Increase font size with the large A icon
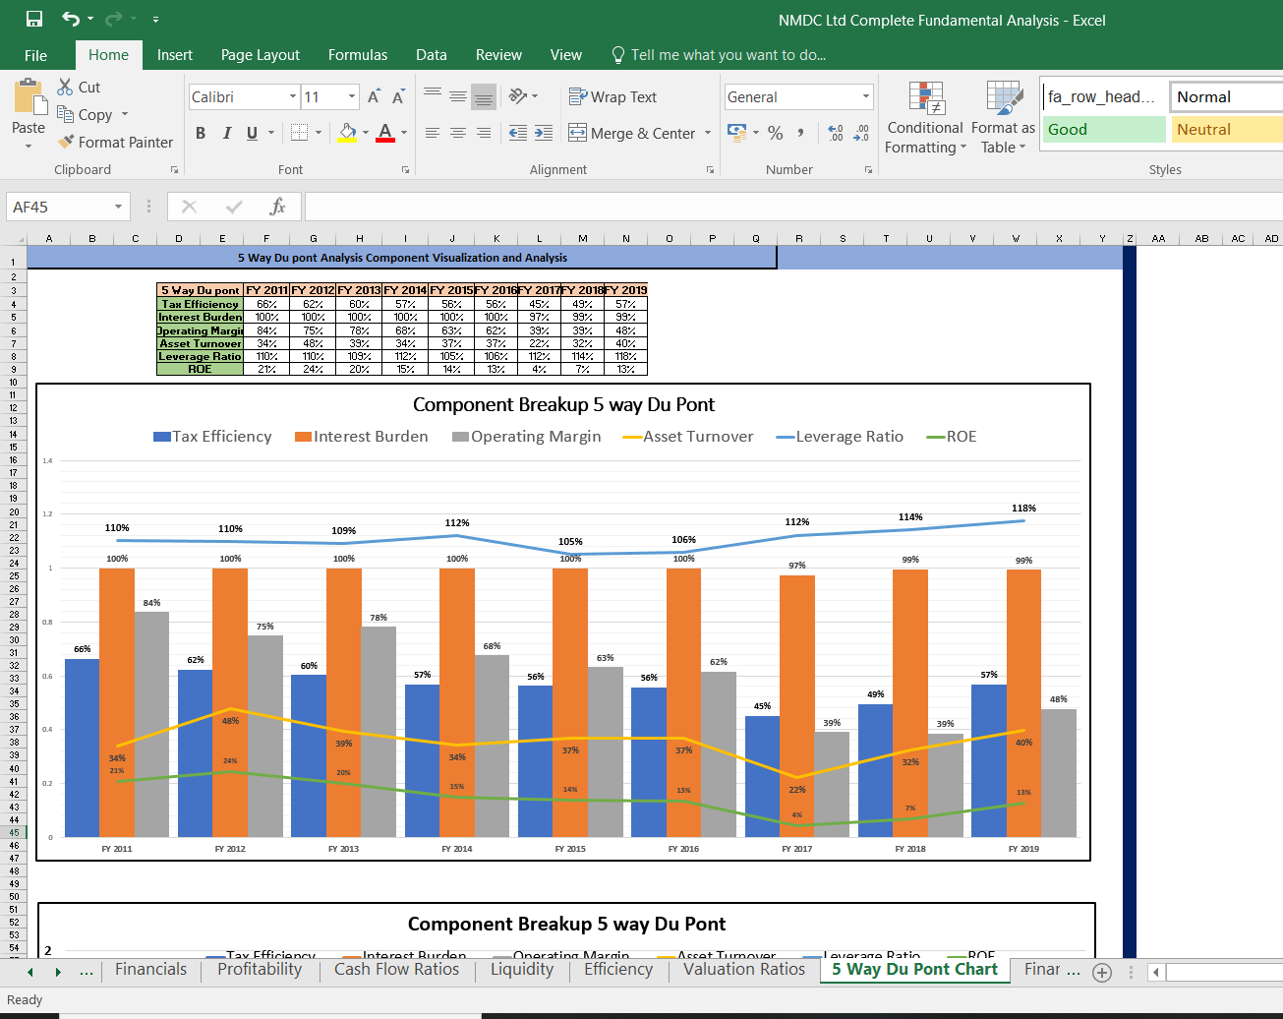Viewport: 1283px width, 1019px height. click(374, 97)
